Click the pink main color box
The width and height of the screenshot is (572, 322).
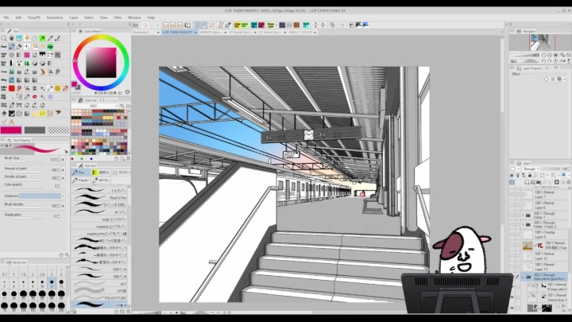coord(11,130)
